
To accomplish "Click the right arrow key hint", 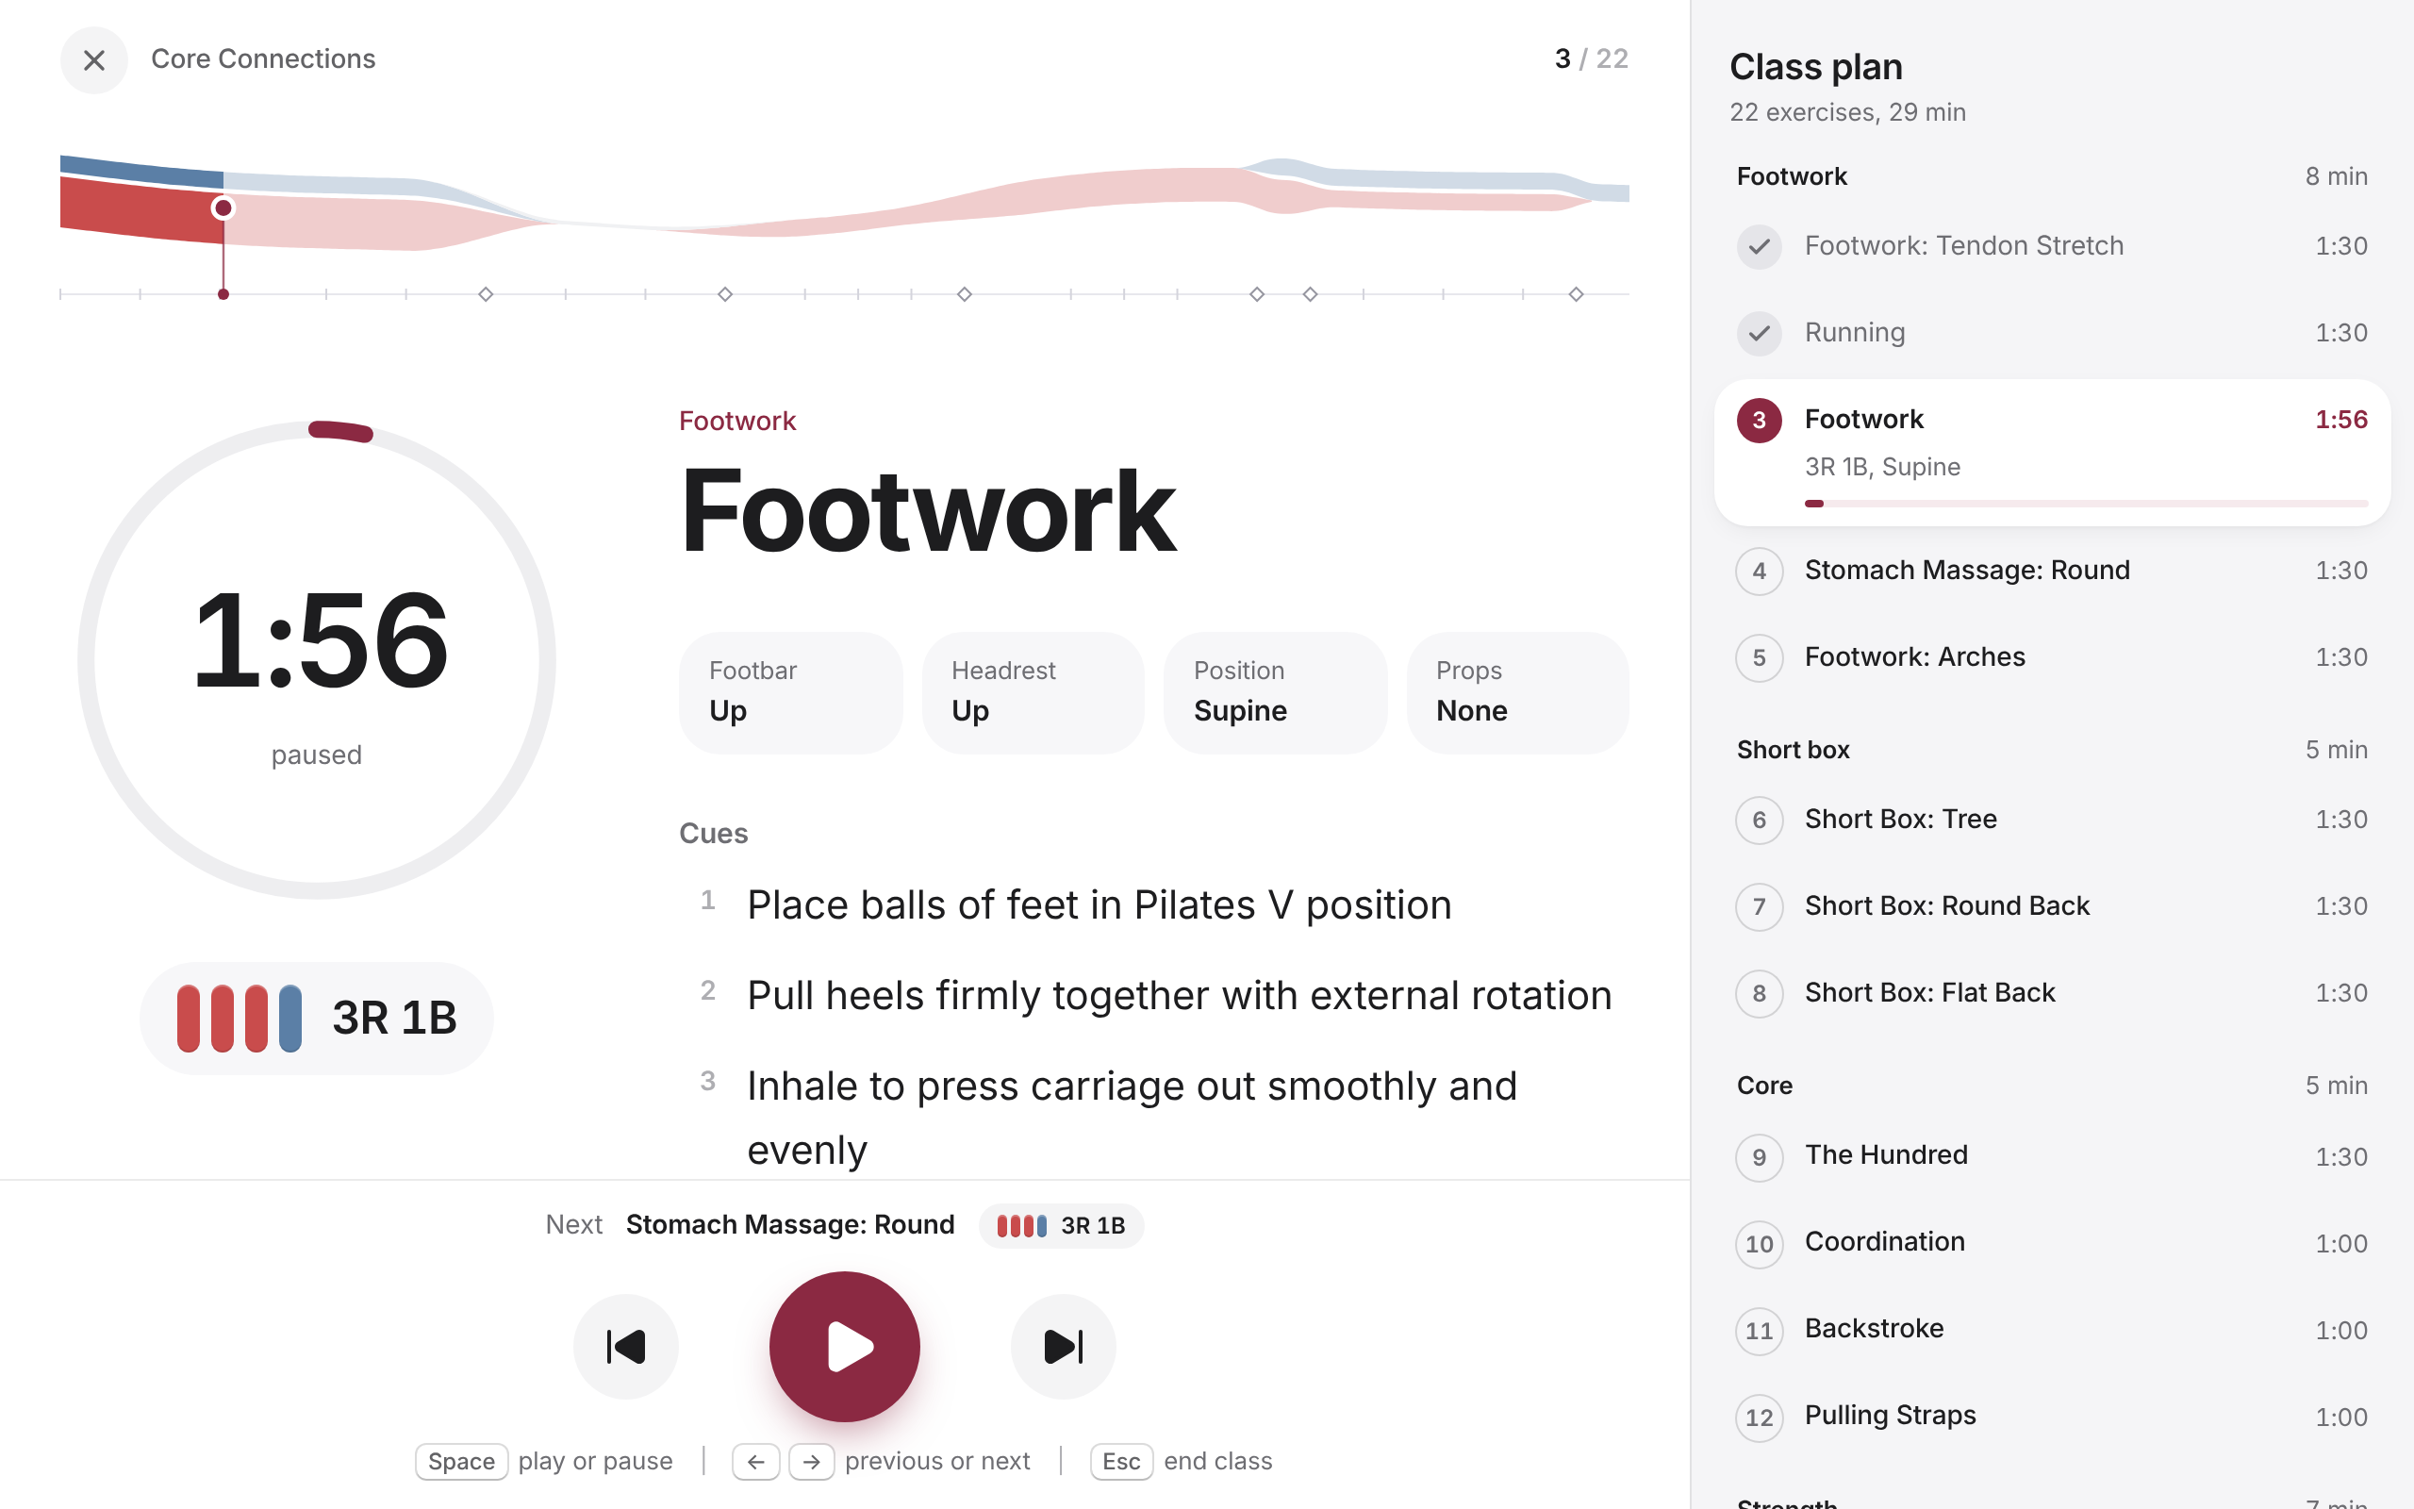I will click(812, 1462).
